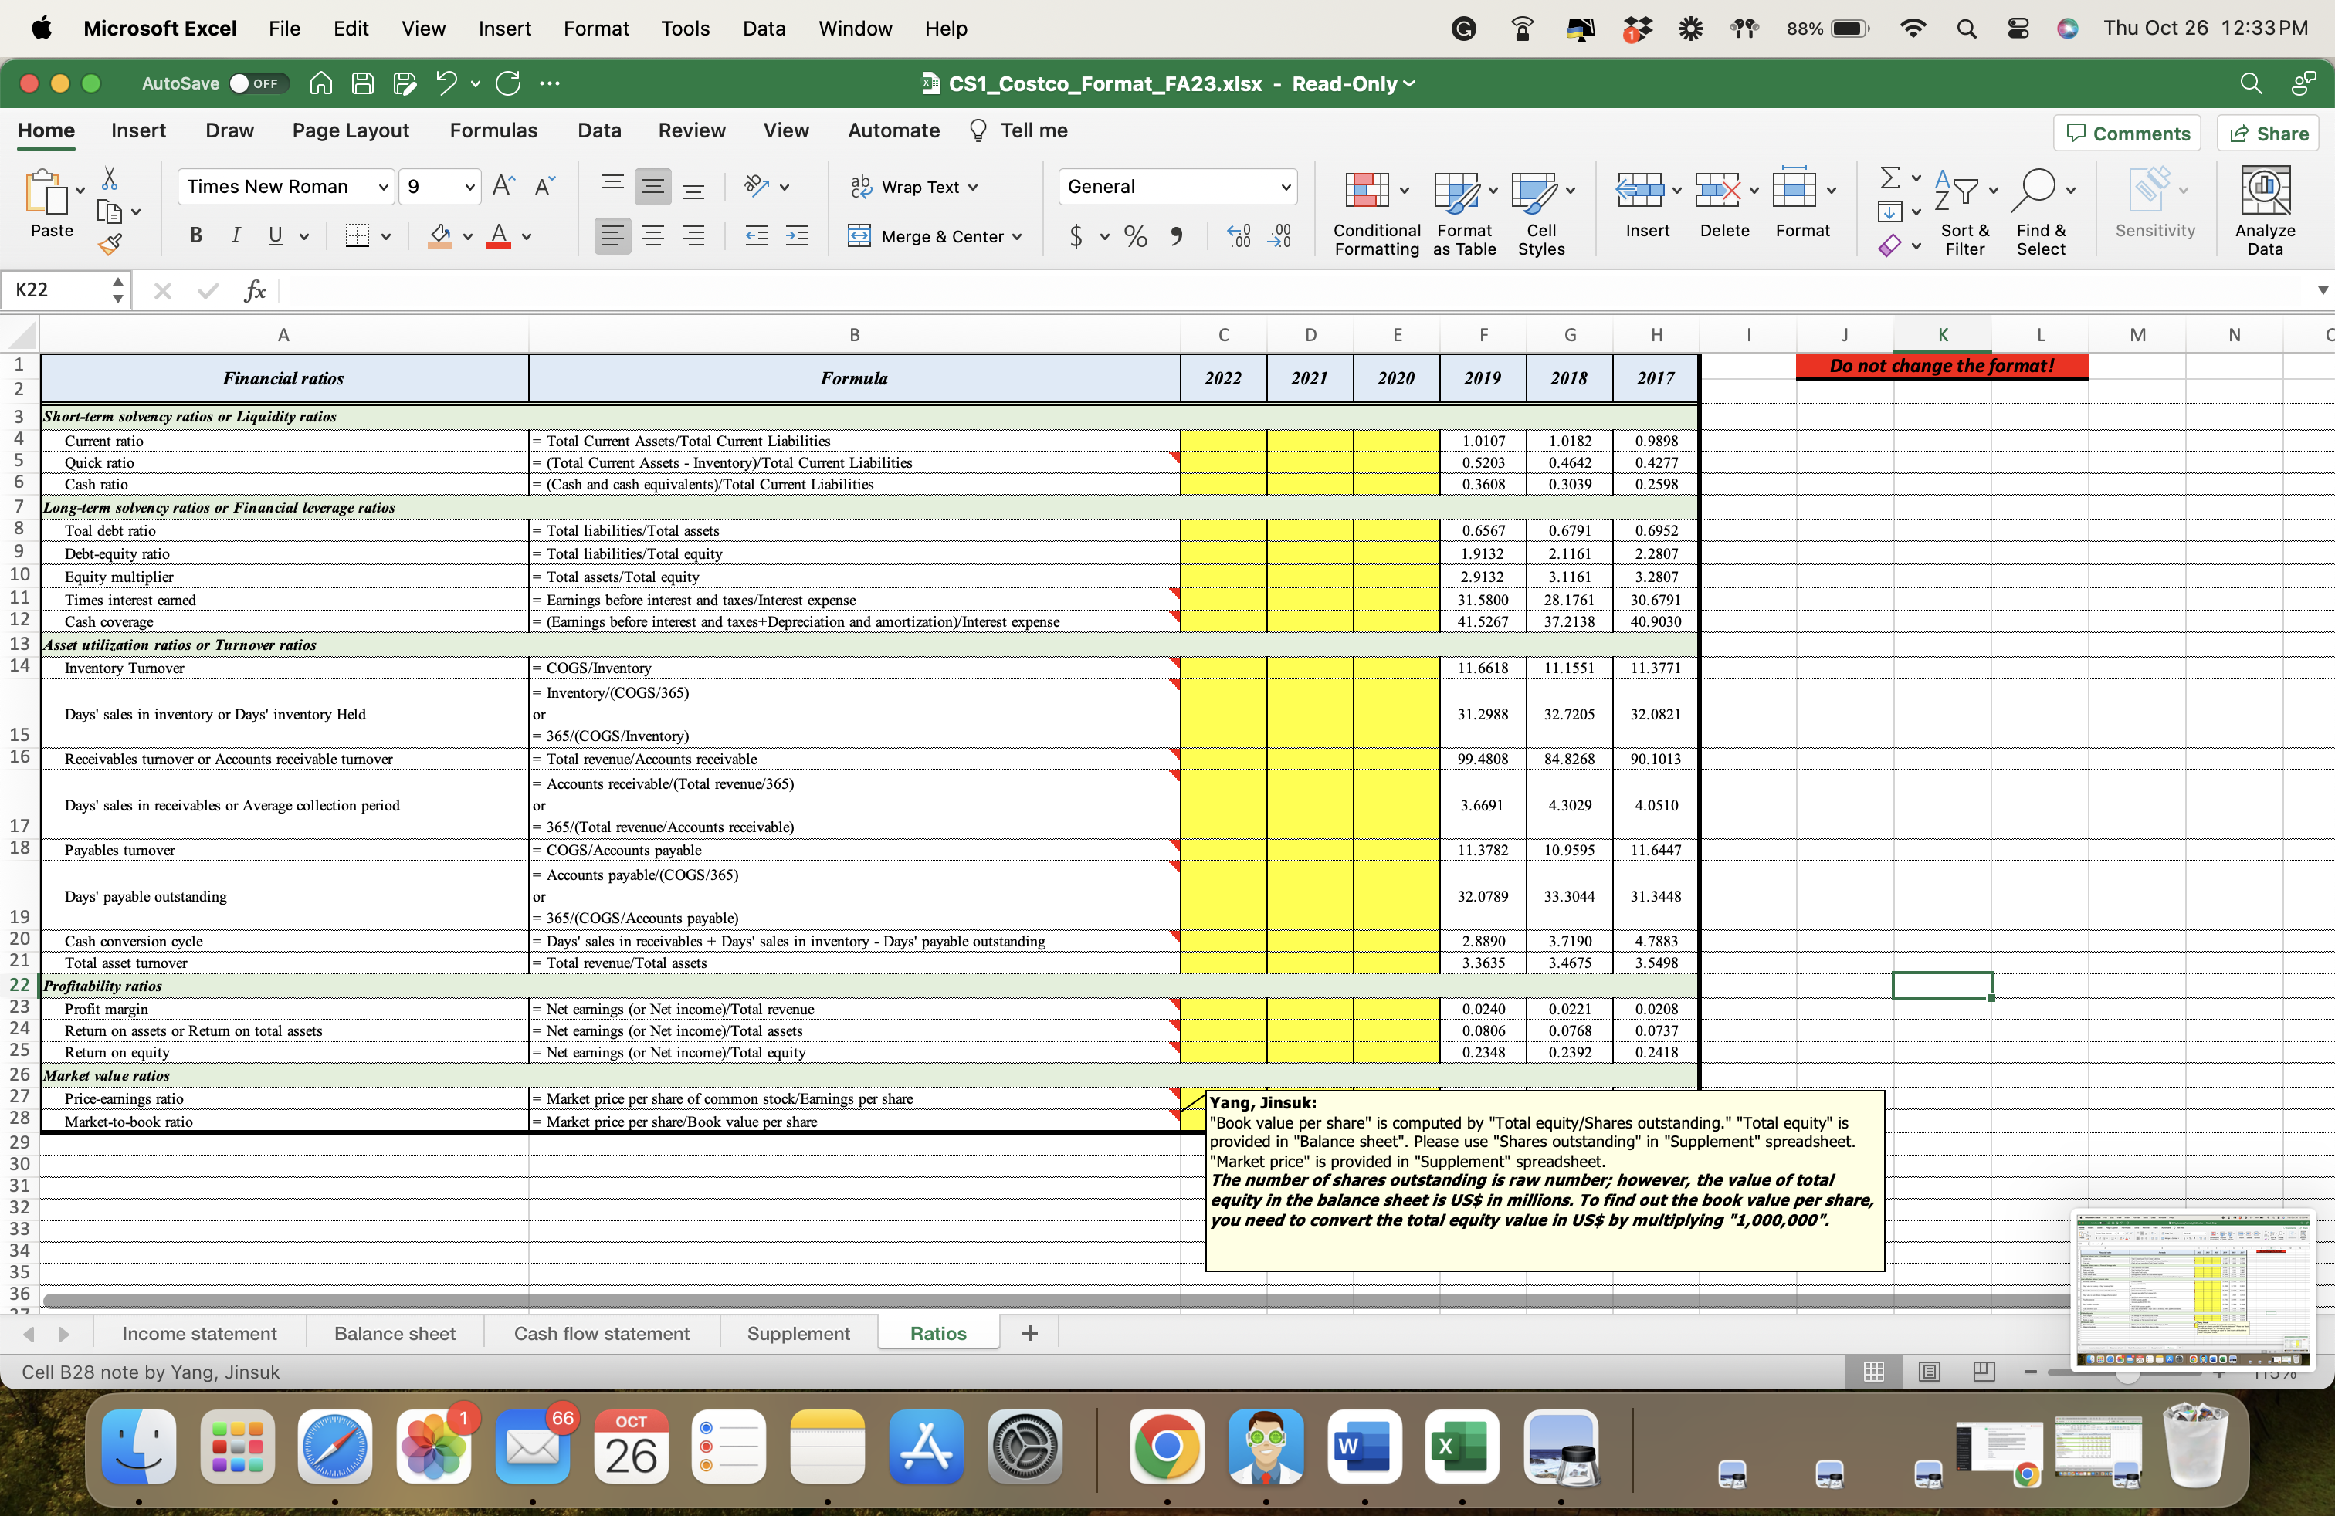
Task: Click the Comma Style icon
Action: 1175,235
